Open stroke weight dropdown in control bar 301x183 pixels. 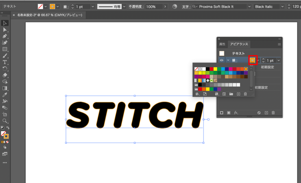point(93,7)
